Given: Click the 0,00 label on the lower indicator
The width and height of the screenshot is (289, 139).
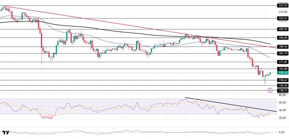Looking at the screenshot, I should (281, 132).
